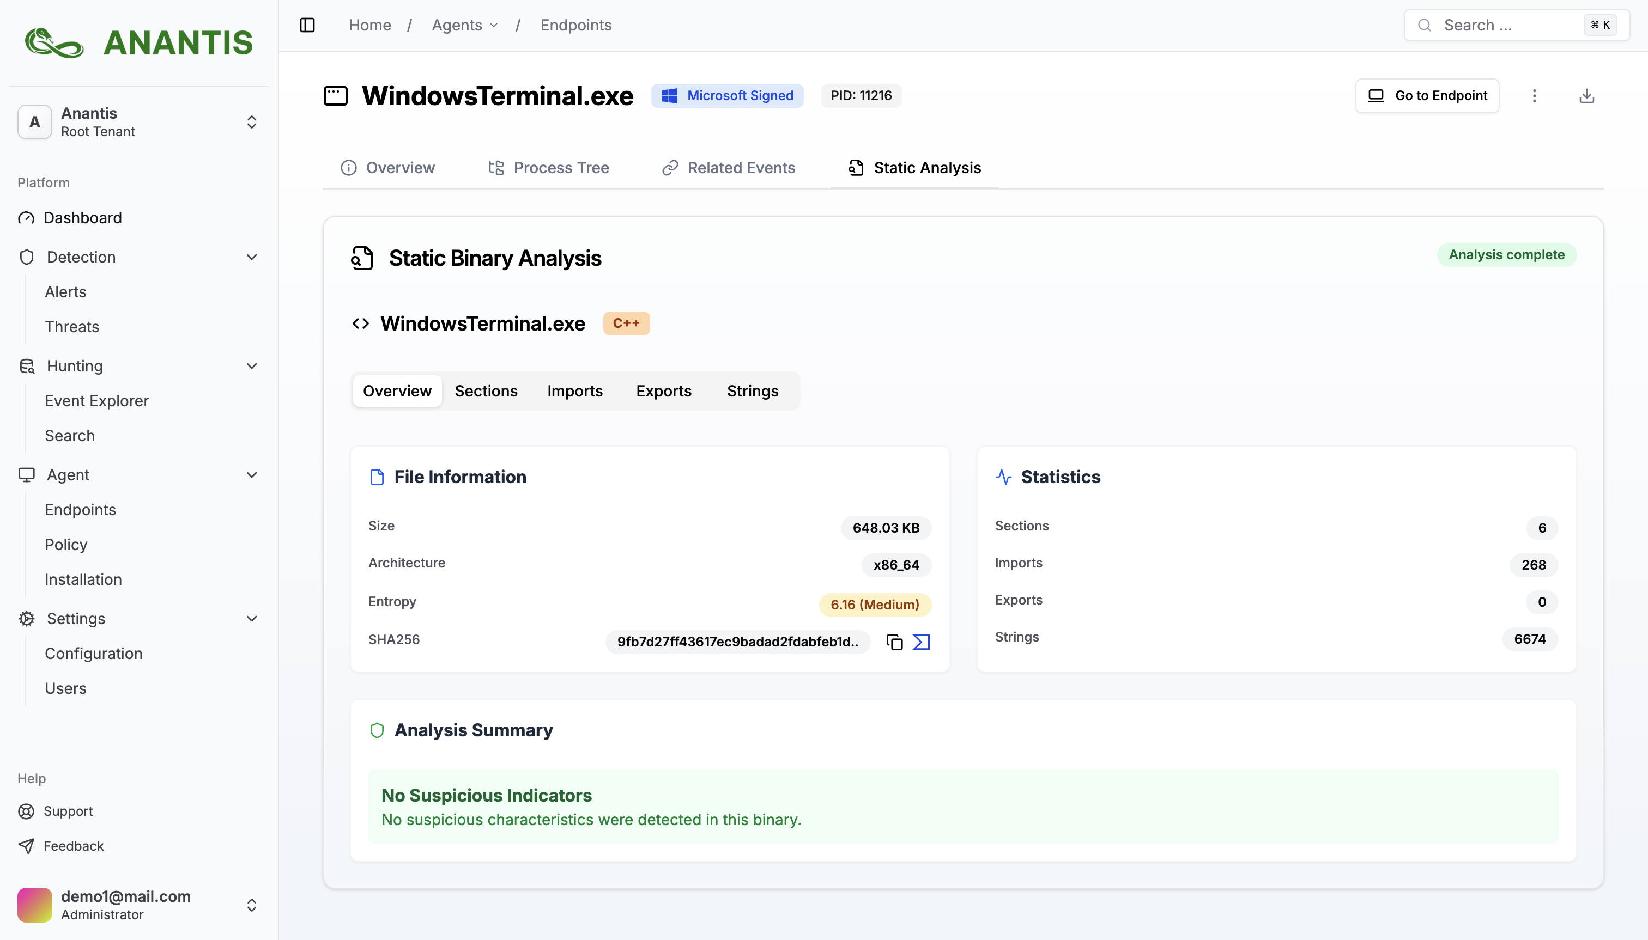Switch to the Overview process tab
Viewport: 1648px width, 940px height.
click(x=387, y=168)
